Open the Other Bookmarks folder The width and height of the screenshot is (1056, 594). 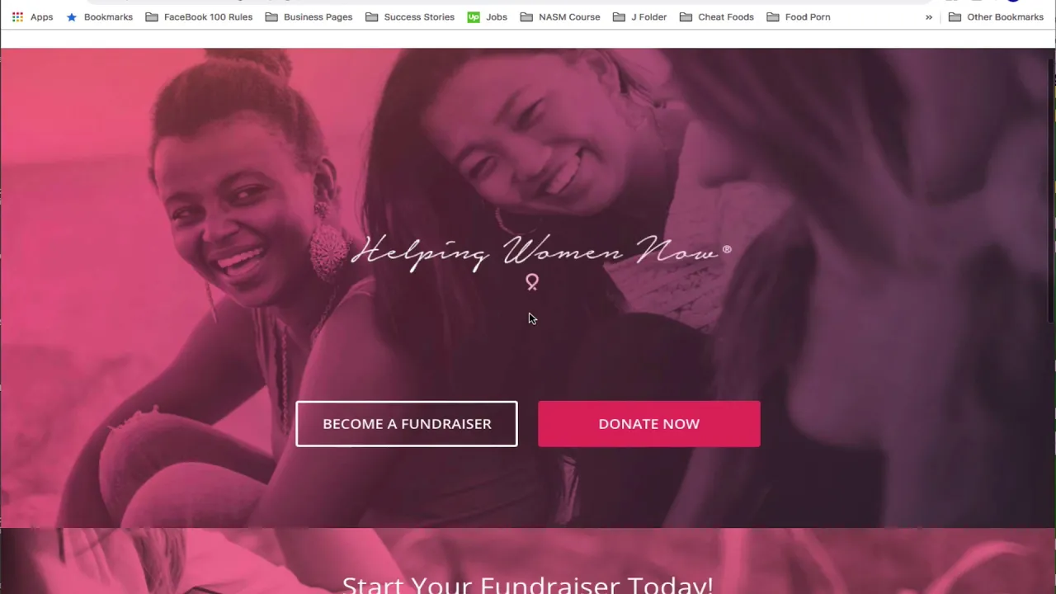(996, 16)
